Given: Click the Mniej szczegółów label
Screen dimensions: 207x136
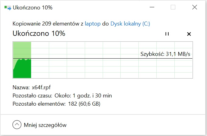Looking at the screenshot, I should coord(45,125).
